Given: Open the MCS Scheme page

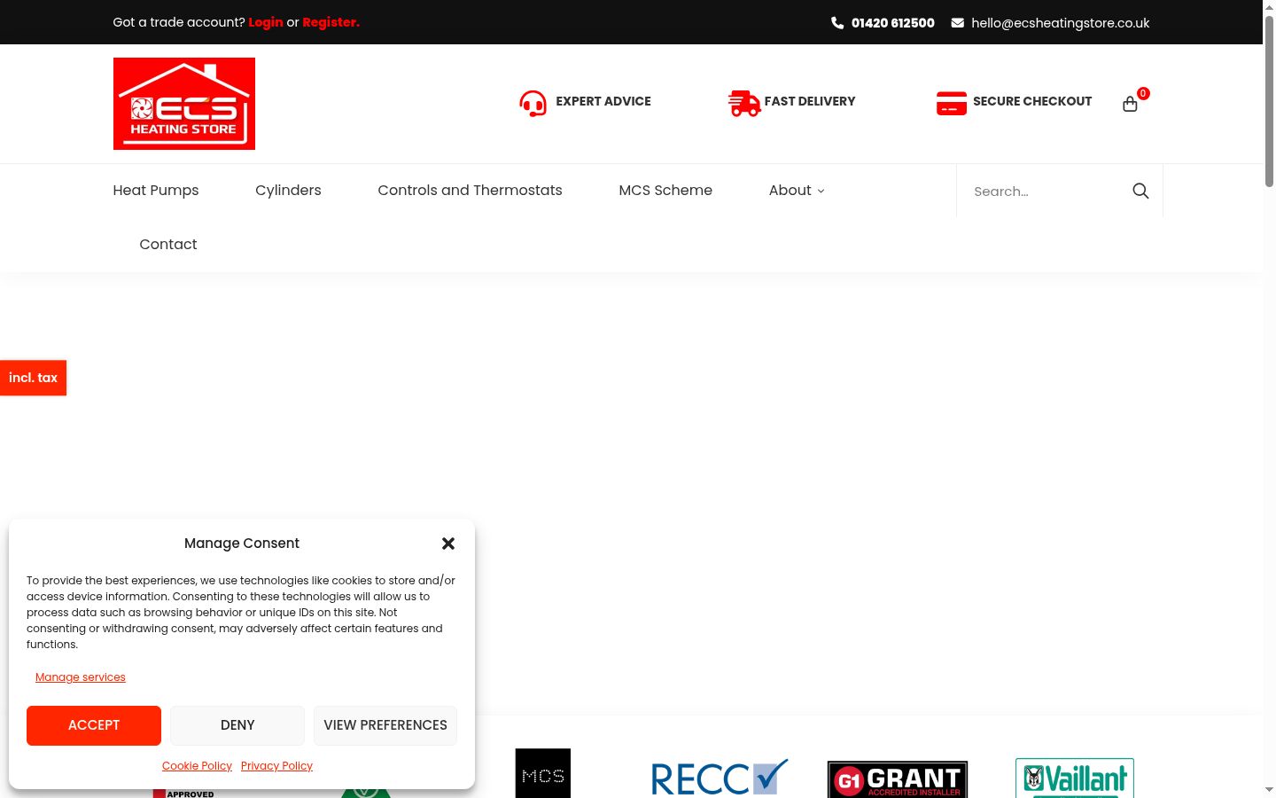Looking at the screenshot, I should coord(665,191).
